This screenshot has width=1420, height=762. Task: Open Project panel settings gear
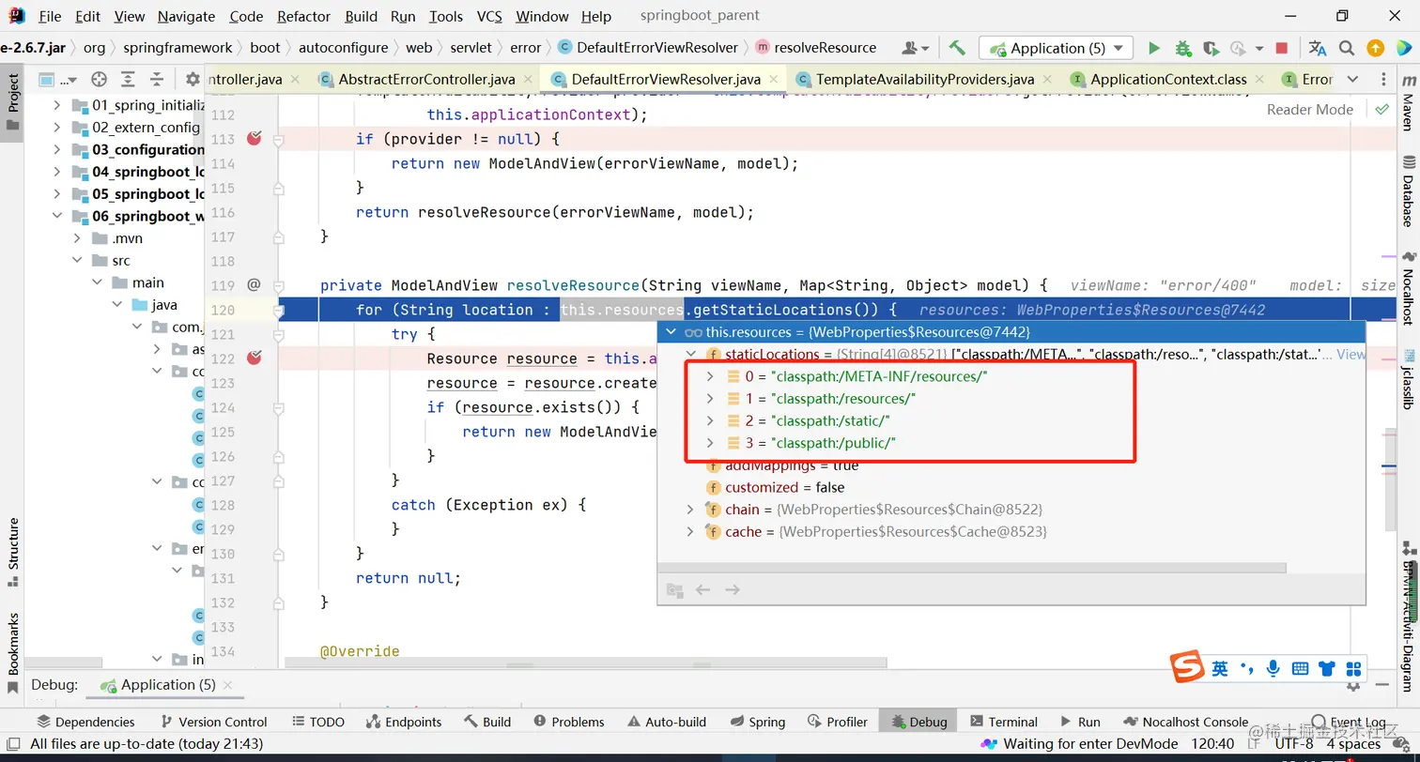193,80
